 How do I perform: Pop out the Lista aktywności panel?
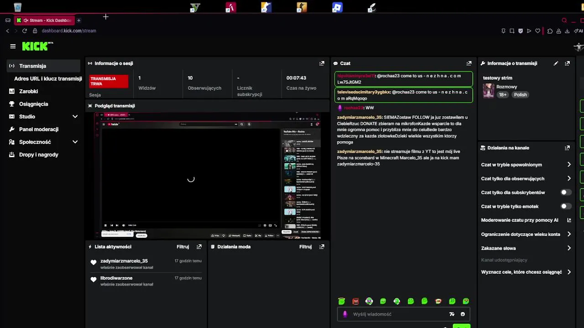(199, 246)
